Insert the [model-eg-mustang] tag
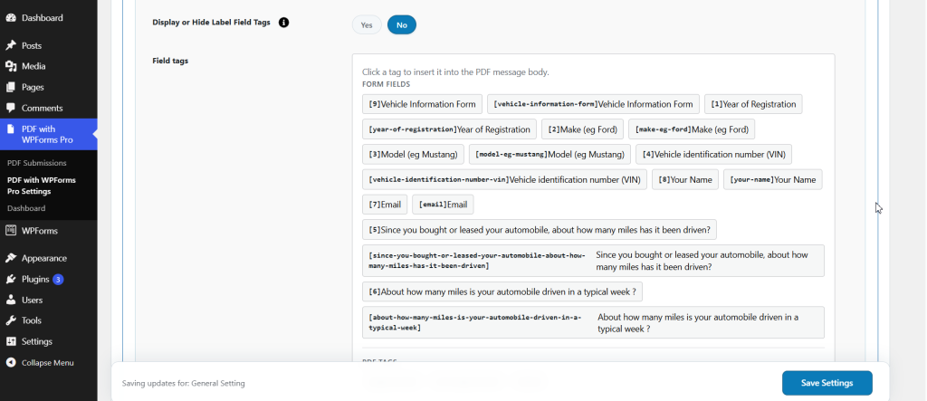 [550, 155]
